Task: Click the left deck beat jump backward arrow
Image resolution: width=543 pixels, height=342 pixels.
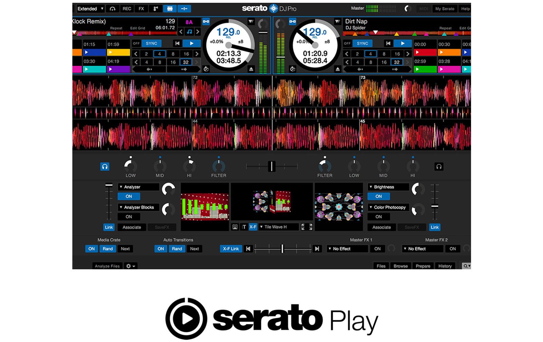Action: point(149,69)
